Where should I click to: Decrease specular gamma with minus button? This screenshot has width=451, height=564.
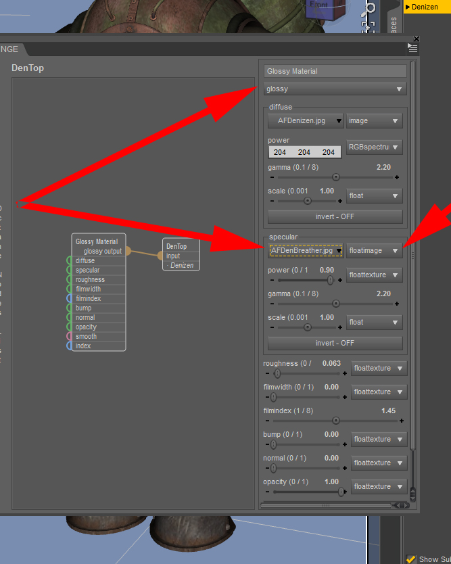tap(272, 304)
